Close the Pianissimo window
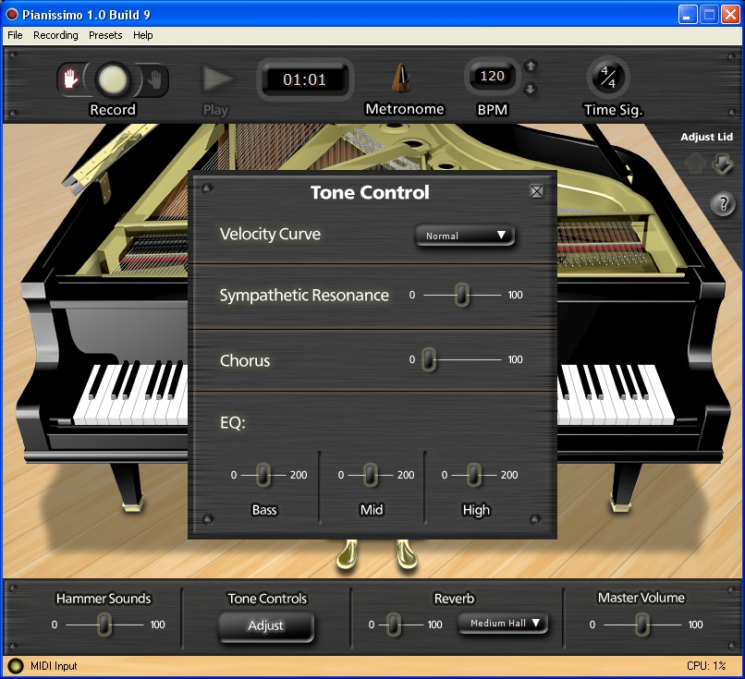The image size is (745, 679). point(730,14)
